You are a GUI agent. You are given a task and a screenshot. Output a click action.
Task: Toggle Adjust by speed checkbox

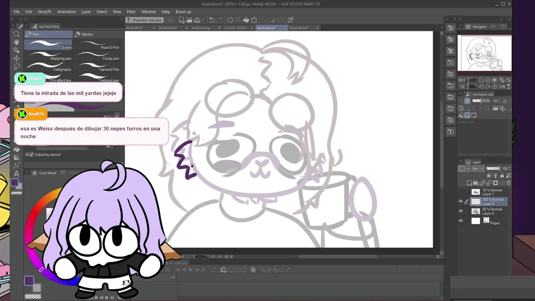(31, 155)
